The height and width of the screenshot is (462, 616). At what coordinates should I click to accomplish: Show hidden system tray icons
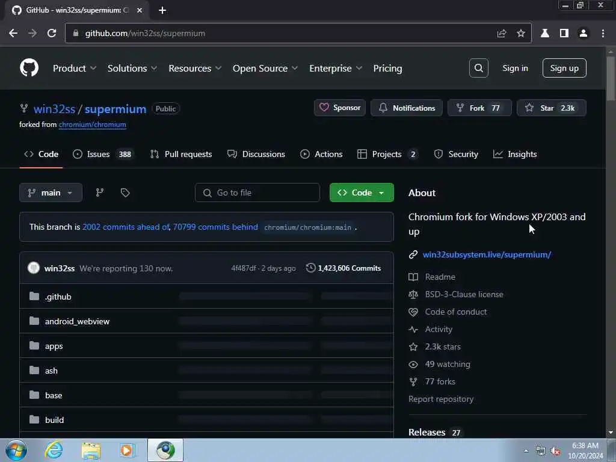tap(526, 451)
